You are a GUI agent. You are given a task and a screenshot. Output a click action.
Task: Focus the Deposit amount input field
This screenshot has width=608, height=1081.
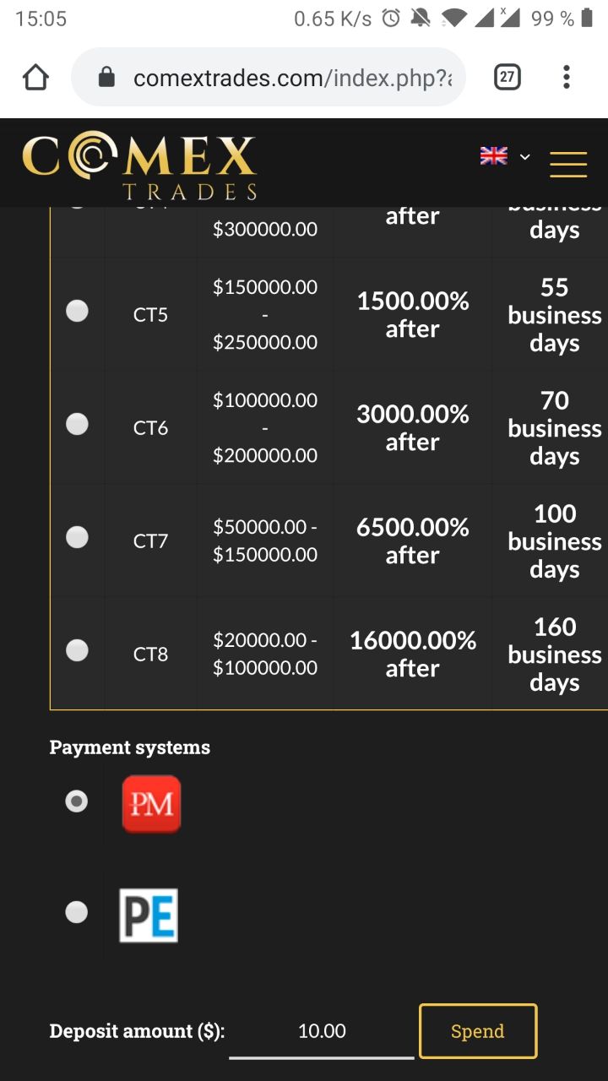click(x=322, y=1031)
